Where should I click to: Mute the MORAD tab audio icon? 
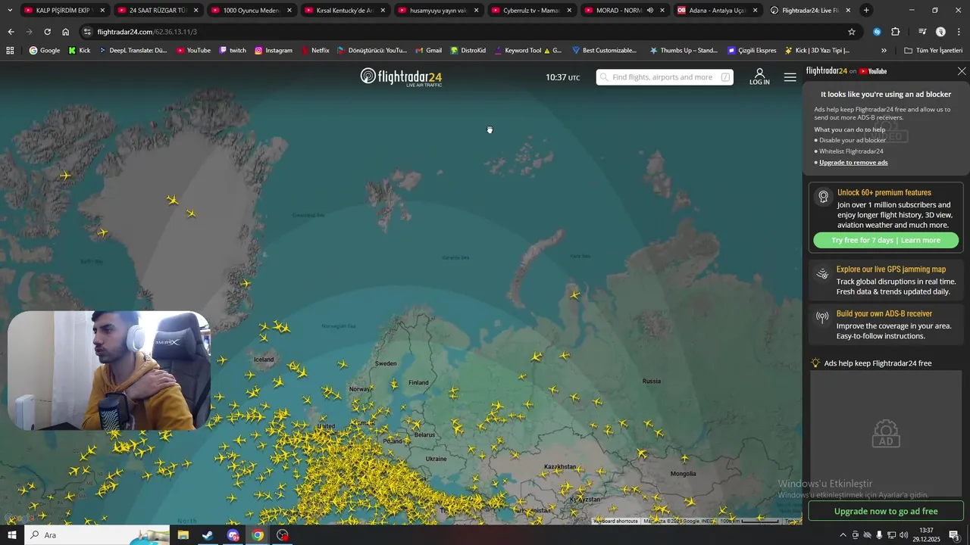point(650,11)
